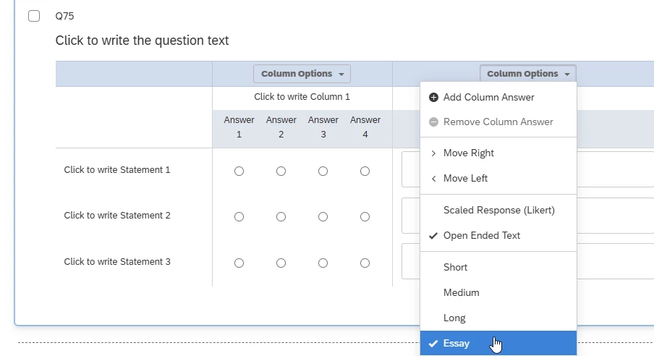Viewport: 654px width, 356px height.
Task: Select the Medium text size option
Action: tap(461, 292)
